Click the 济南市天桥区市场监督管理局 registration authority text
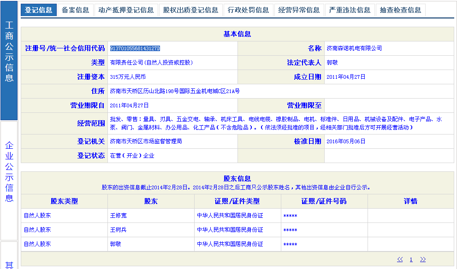Viewport: 457px width, 269px height. click(146, 141)
